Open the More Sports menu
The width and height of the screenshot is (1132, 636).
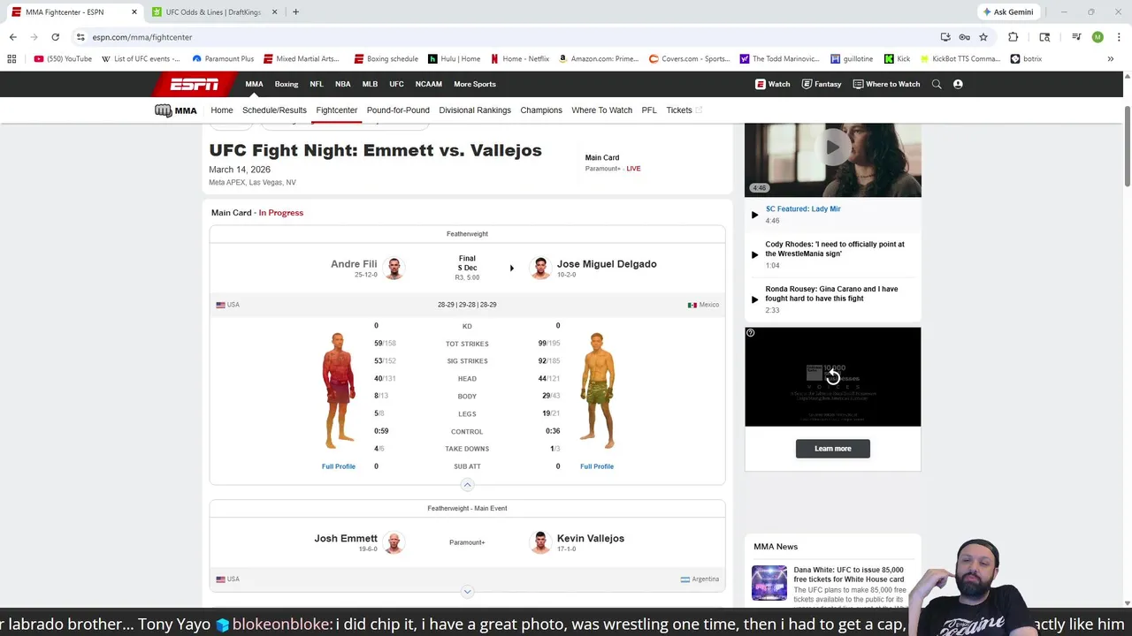click(x=475, y=84)
